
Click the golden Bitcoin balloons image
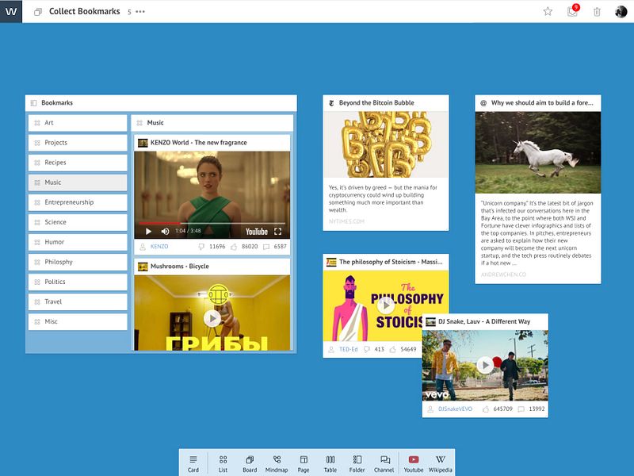[386, 144]
